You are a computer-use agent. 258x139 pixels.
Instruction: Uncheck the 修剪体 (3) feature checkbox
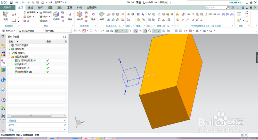(16, 72)
